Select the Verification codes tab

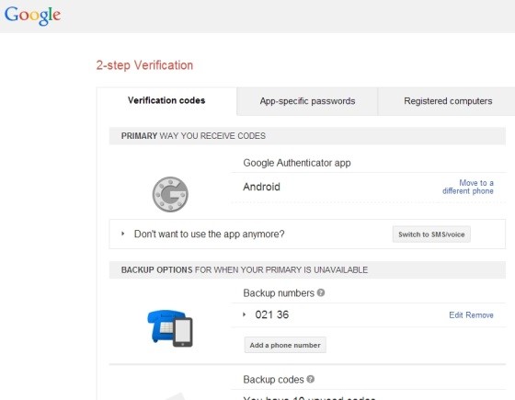click(166, 100)
